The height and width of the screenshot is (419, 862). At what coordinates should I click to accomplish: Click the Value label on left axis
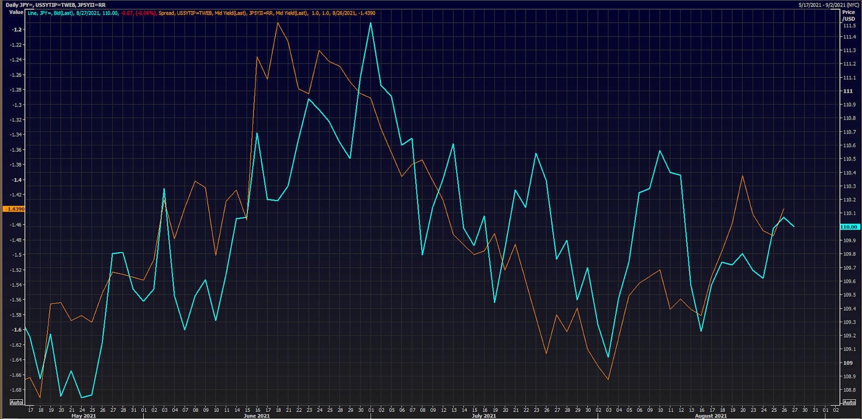[16, 12]
